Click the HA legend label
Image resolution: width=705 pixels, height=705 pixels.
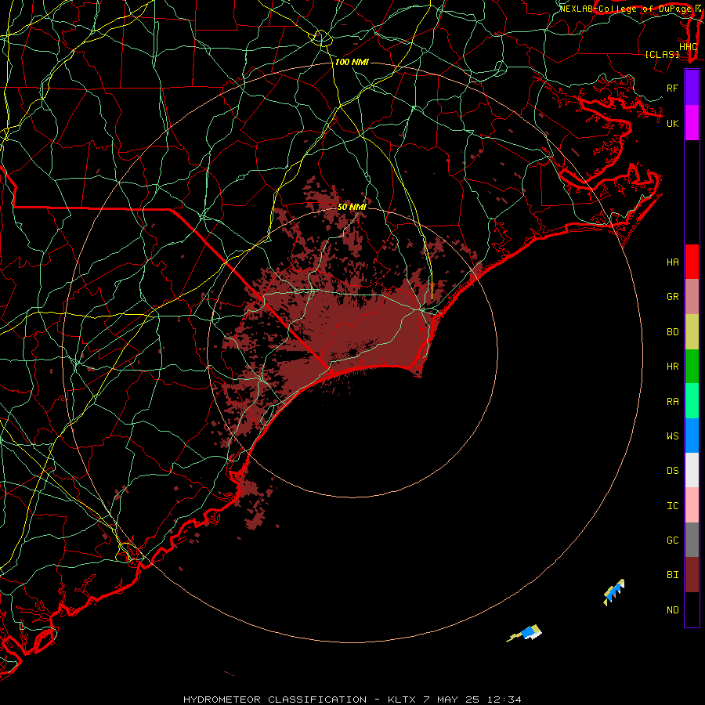click(672, 262)
